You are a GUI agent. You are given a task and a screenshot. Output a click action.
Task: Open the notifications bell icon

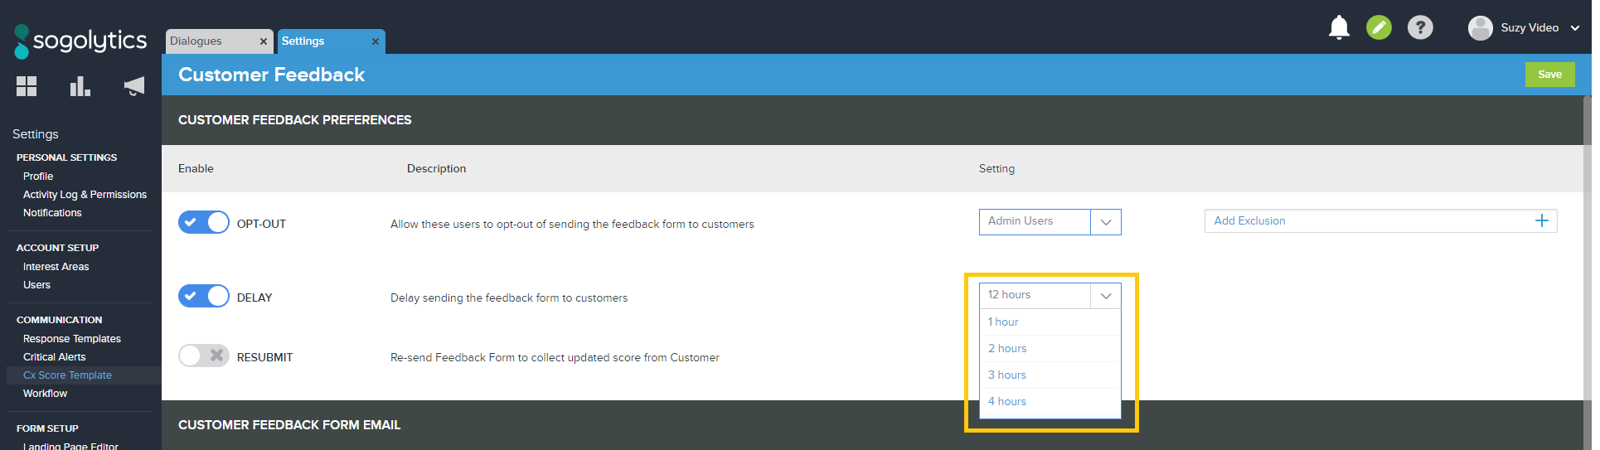1339,28
